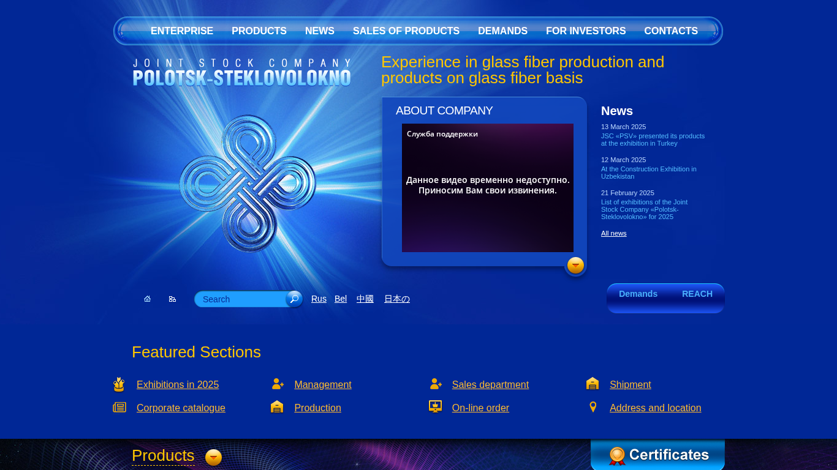Open the Production link
Image resolution: width=837 pixels, height=470 pixels.
point(317,408)
